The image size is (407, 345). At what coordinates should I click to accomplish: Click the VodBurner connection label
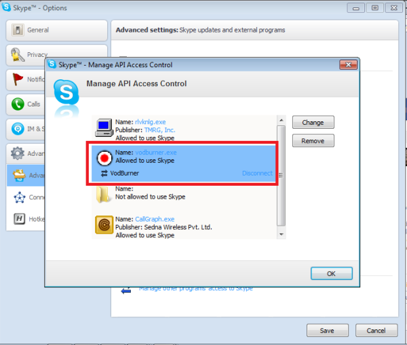[125, 174]
